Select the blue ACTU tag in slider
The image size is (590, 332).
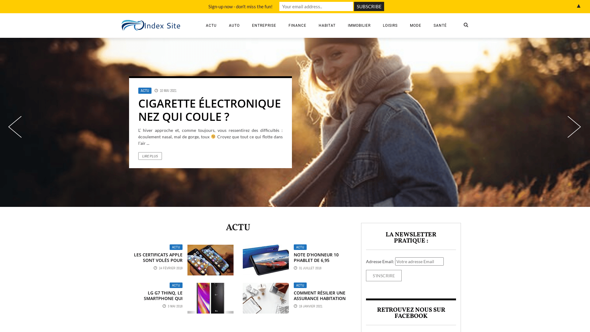[x=145, y=91]
